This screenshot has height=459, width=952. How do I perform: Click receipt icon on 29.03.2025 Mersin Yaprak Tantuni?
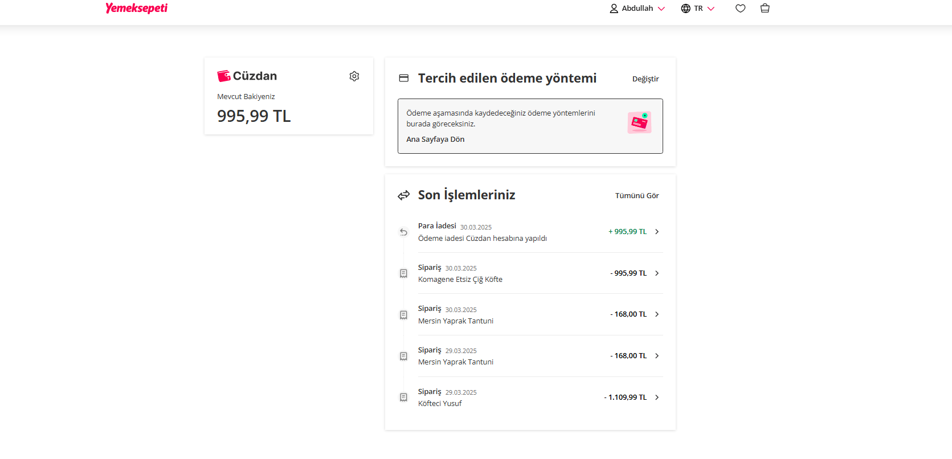[x=403, y=356]
